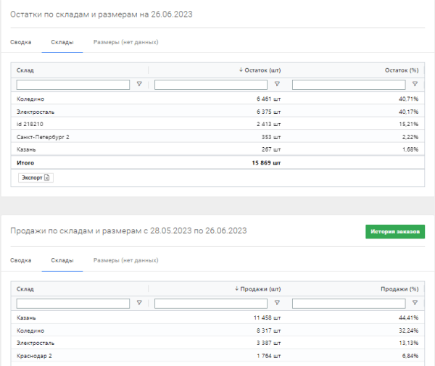This screenshot has height=366, width=435.
Task: Click filter icon for Остаток (шт) column
Action: point(276,85)
